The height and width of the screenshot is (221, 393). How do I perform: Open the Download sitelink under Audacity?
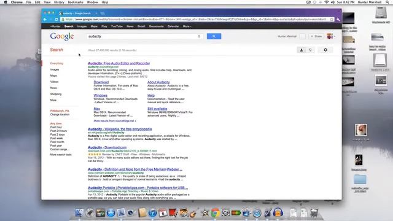click(x=101, y=82)
